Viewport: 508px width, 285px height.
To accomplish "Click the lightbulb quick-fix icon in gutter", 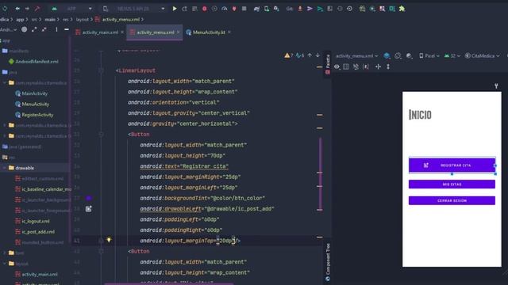I will [x=109, y=240].
